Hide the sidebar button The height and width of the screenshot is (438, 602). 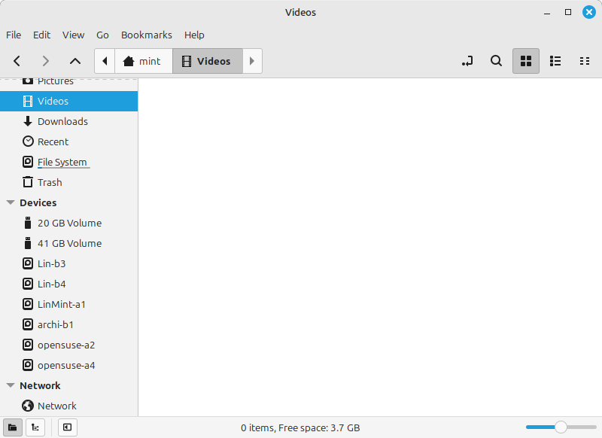[x=68, y=427]
